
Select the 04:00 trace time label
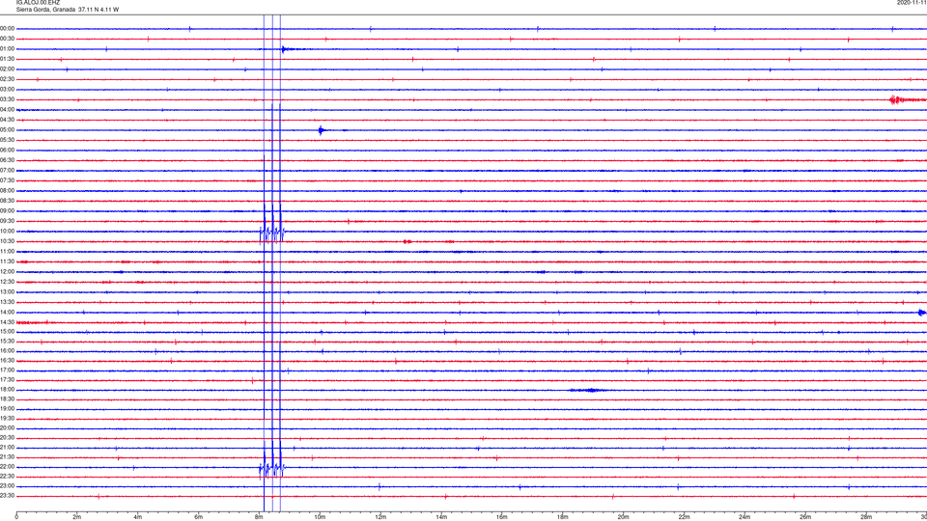pyautogui.click(x=7, y=110)
